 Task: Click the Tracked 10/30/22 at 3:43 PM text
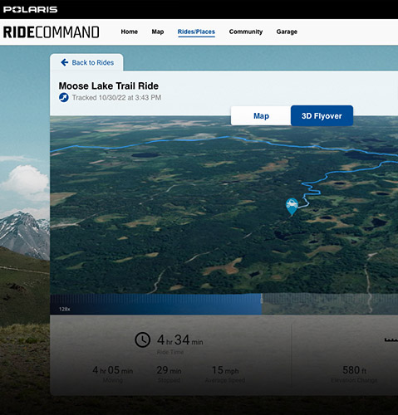pos(116,98)
